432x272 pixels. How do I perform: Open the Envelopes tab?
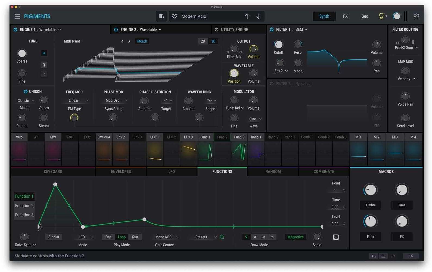[121, 172]
